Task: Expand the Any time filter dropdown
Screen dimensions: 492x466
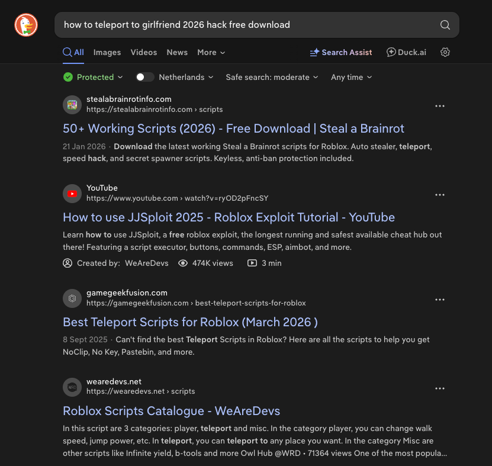Action: (351, 77)
